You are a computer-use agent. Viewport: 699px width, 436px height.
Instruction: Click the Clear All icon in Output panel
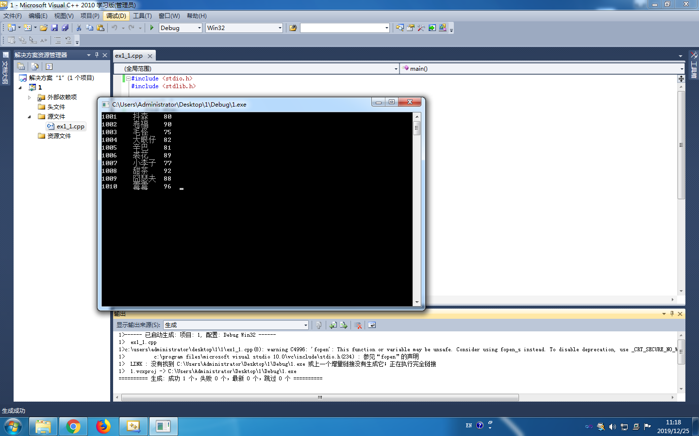pyautogui.click(x=358, y=325)
